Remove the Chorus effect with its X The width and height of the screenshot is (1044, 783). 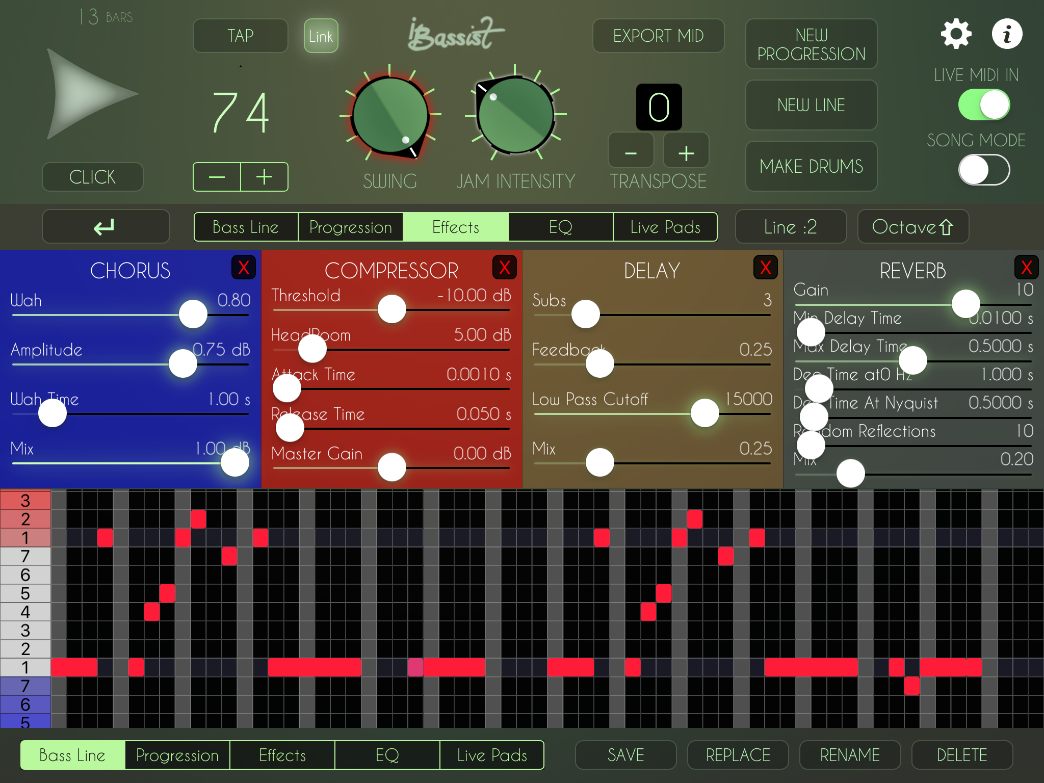click(x=244, y=268)
